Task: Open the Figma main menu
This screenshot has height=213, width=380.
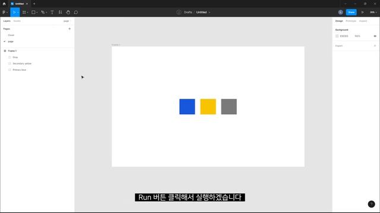Action: click(x=4, y=12)
